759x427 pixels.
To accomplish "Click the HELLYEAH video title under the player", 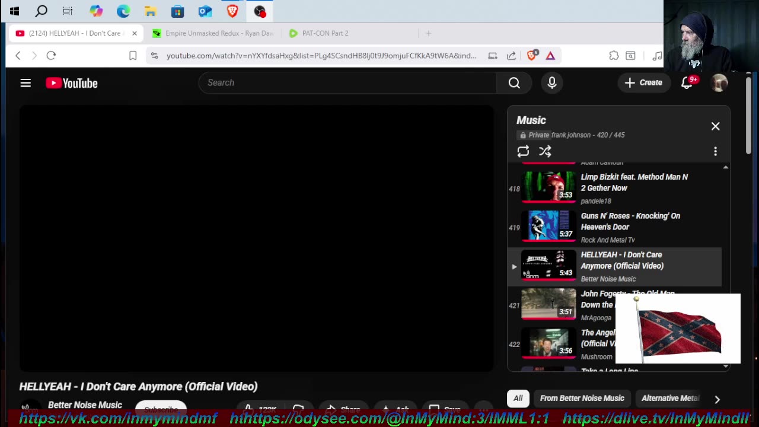I will pyautogui.click(x=138, y=387).
